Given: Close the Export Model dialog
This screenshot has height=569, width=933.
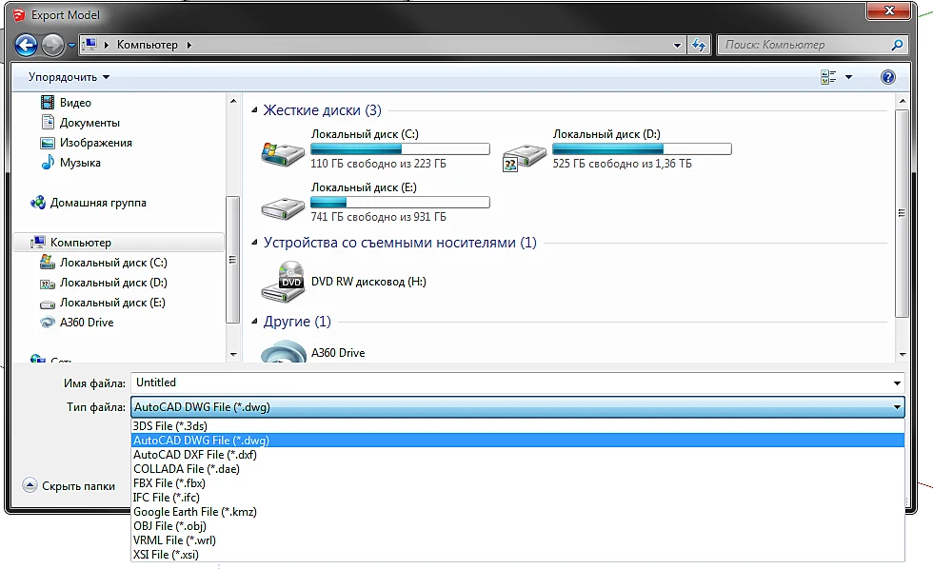Looking at the screenshot, I should click(x=889, y=10).
